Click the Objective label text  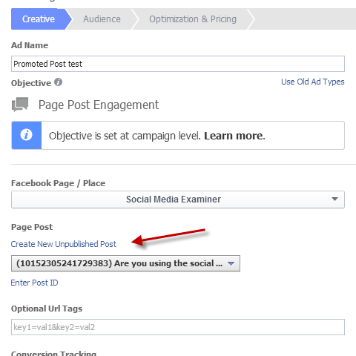click(31, 83)
